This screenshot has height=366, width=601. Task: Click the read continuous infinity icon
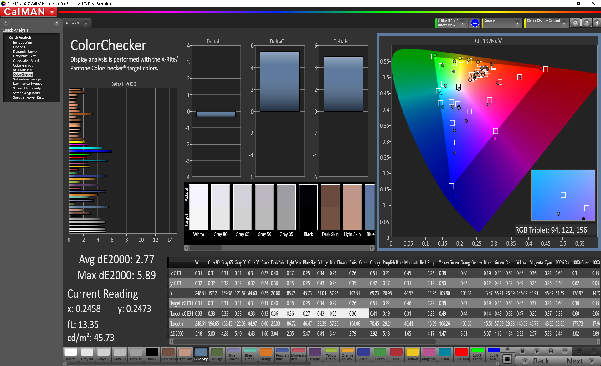tap(565, 351)
